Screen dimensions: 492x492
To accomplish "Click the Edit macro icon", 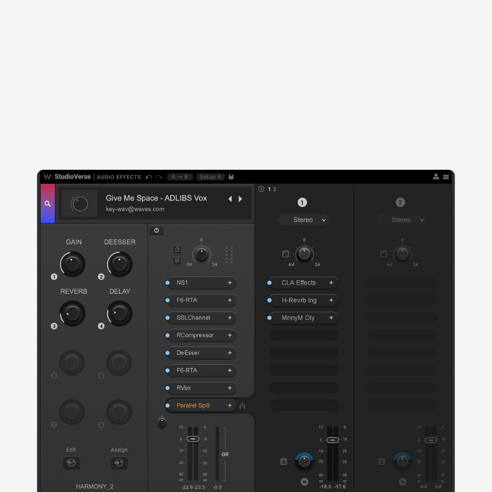I will (71, 463).
